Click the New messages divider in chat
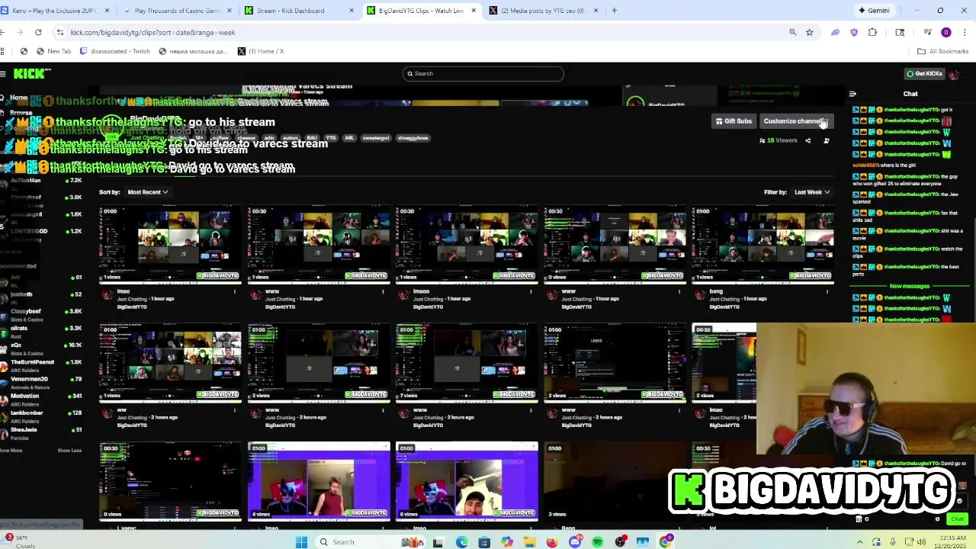The height and width of the screenshot is (549, 976). 910,286
